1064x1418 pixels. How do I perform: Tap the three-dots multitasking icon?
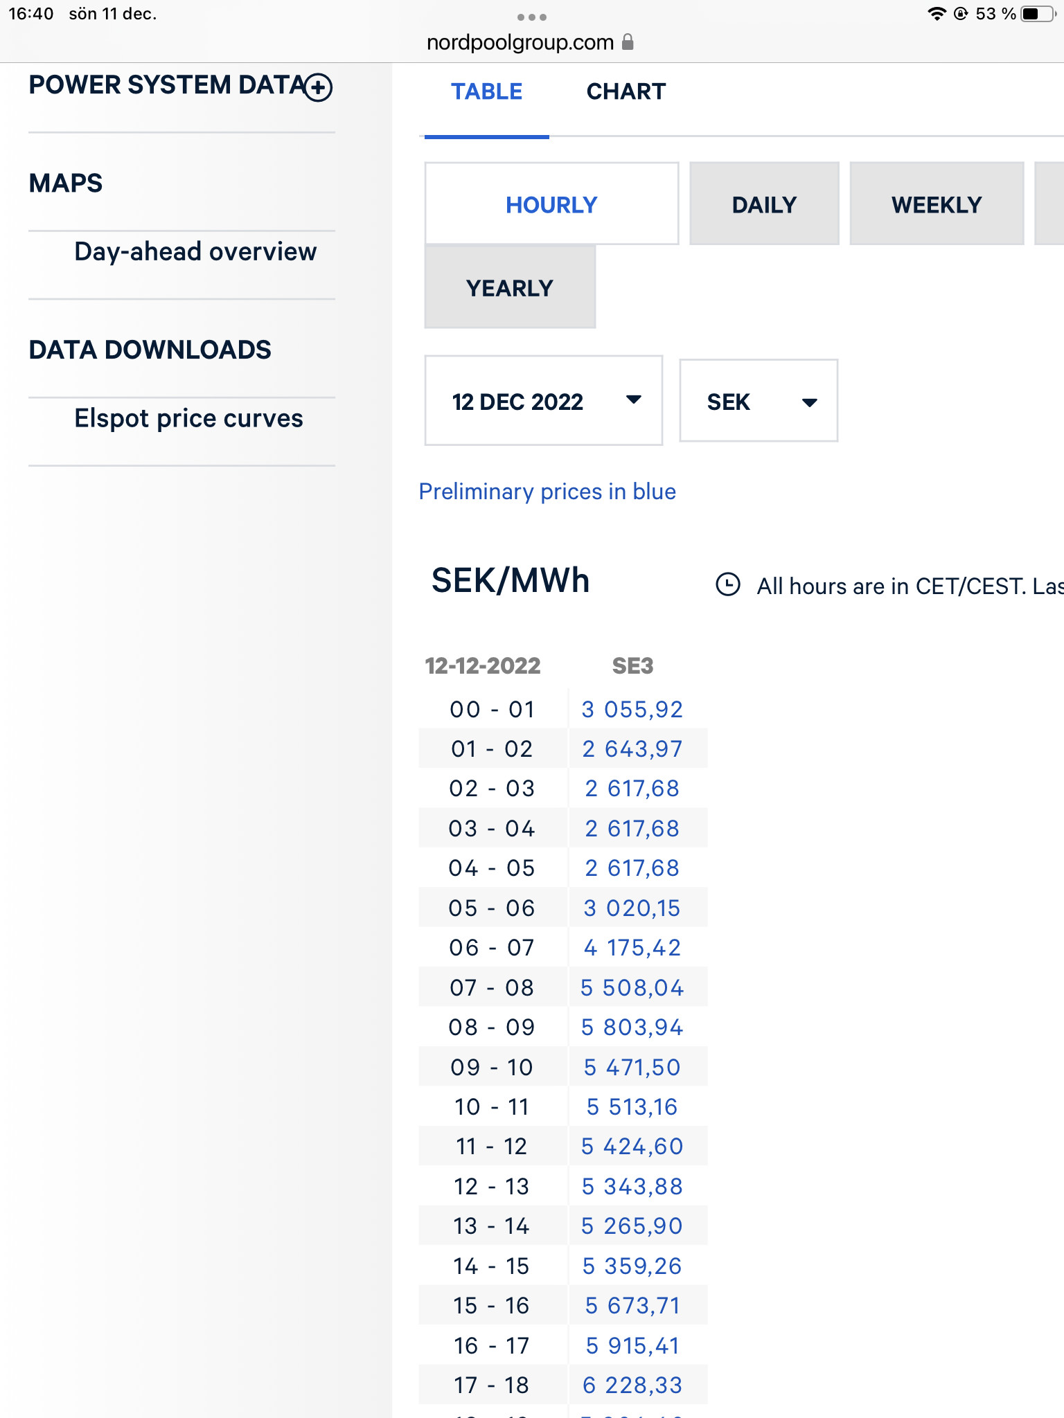coord(531,17)
